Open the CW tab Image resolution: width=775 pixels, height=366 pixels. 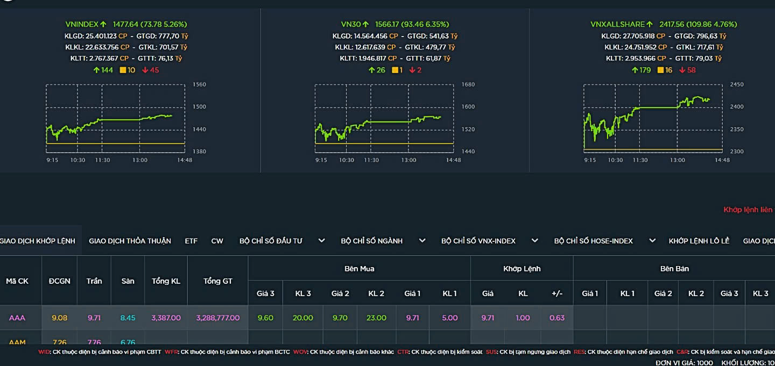pyautogui.click(x=217, y=241)
